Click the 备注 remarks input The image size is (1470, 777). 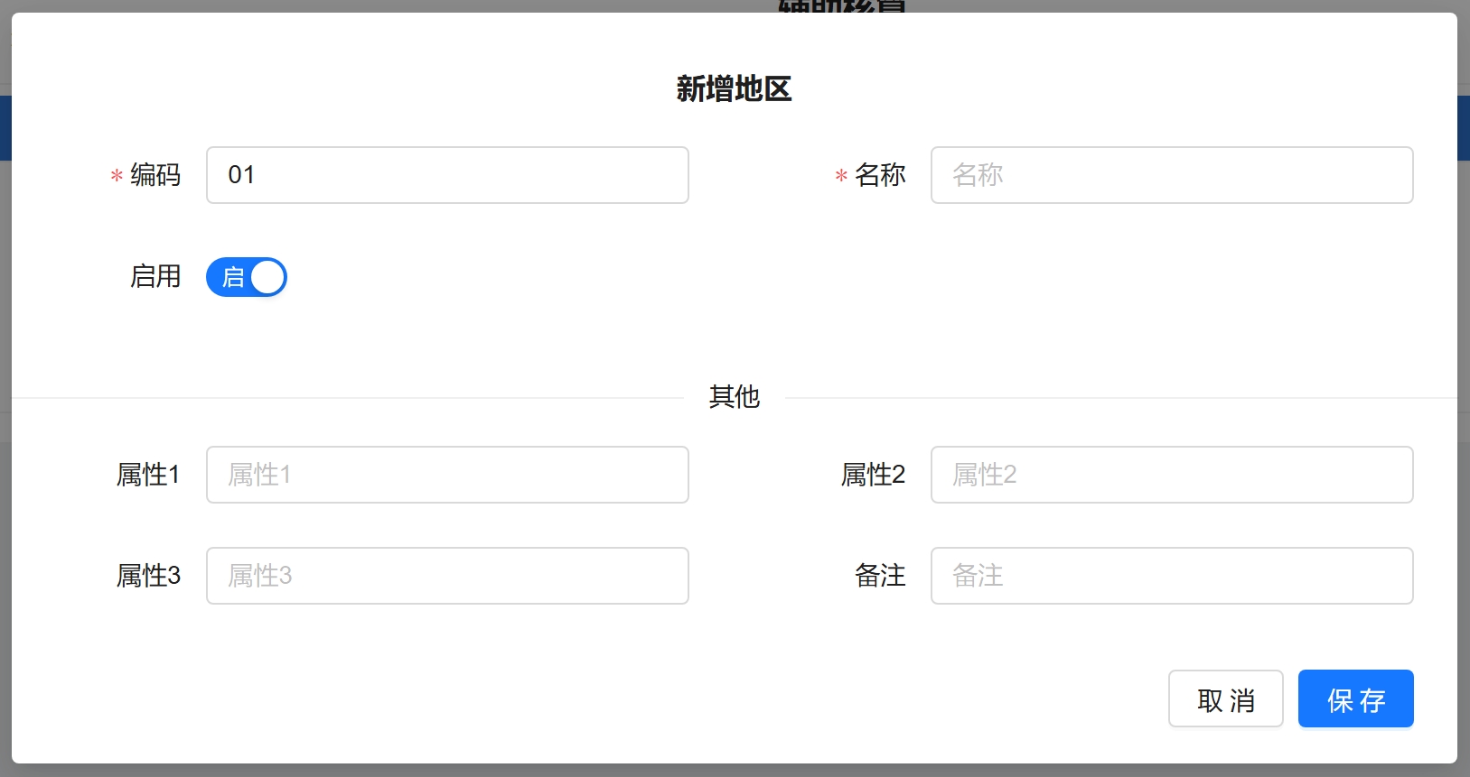(x=1171, y=576)
